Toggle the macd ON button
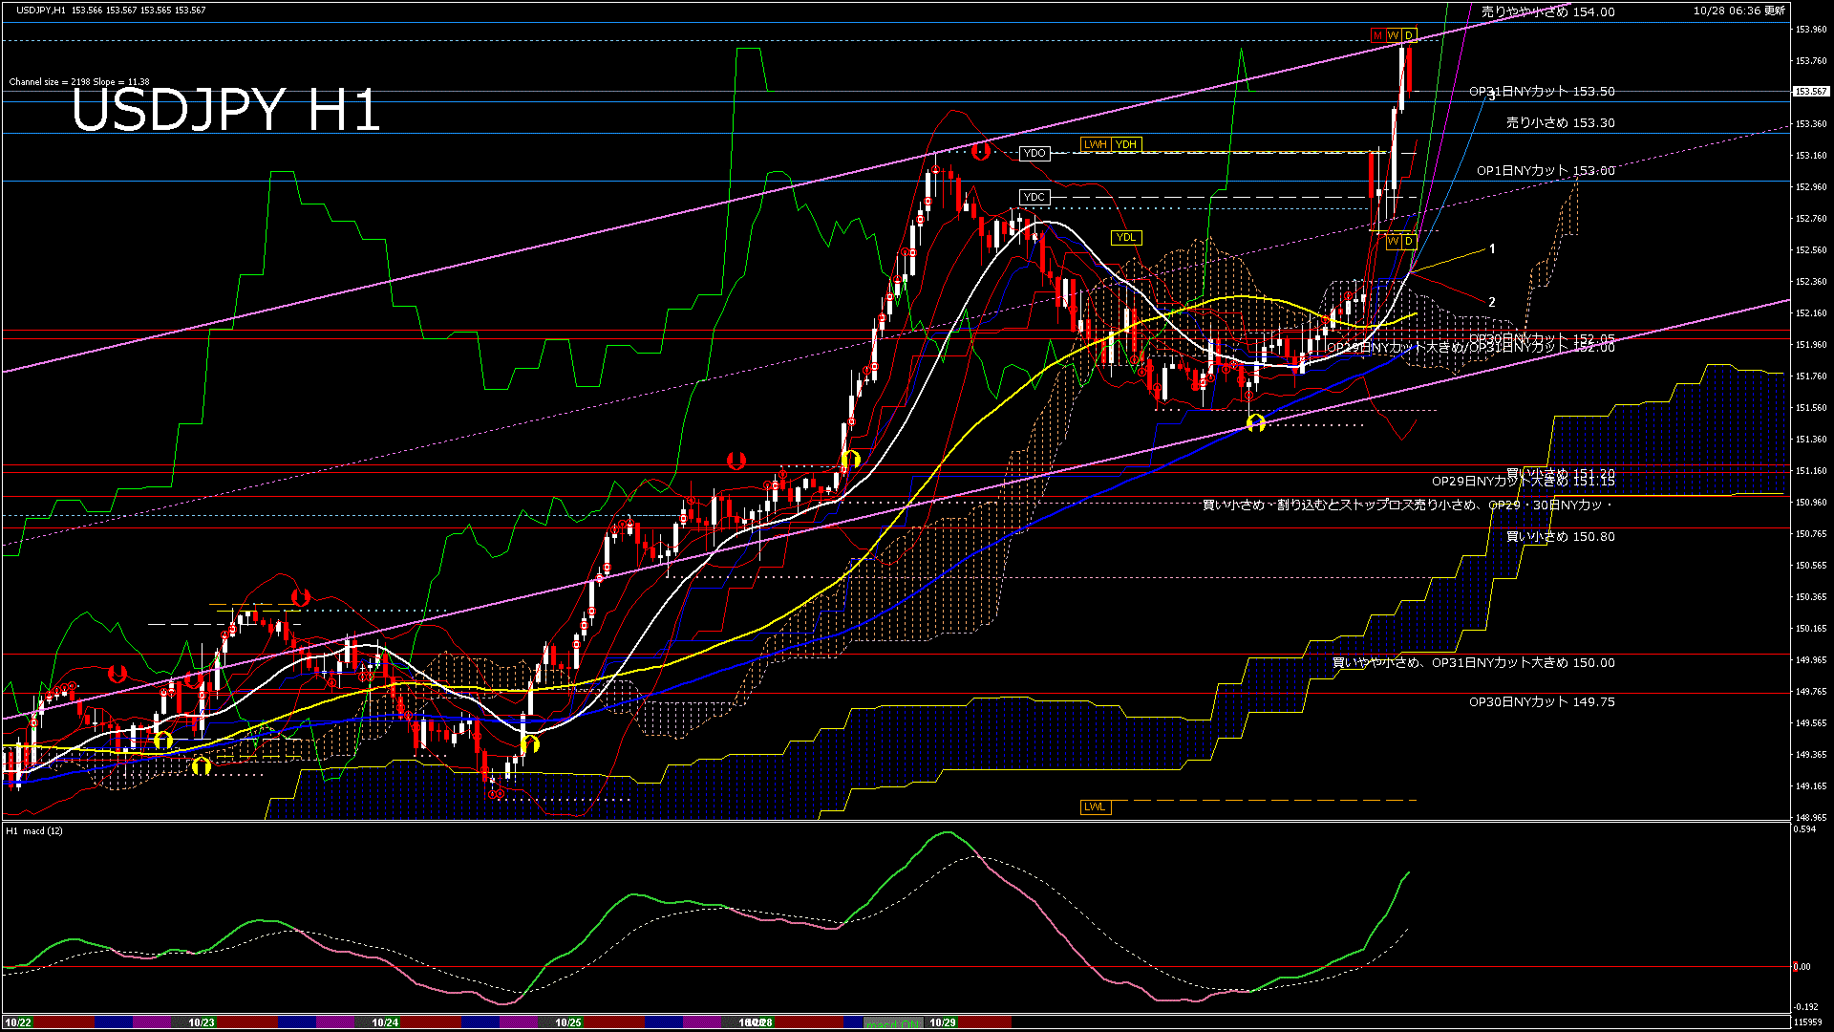1834x1032 pixels. point(894,1023)
